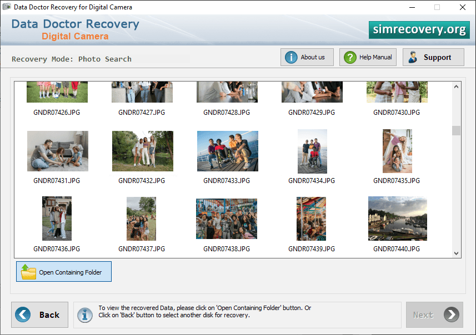The image size is (476, 335).
Task: Click the file name GNDR07431.JPG
Action: click(57, 181)
